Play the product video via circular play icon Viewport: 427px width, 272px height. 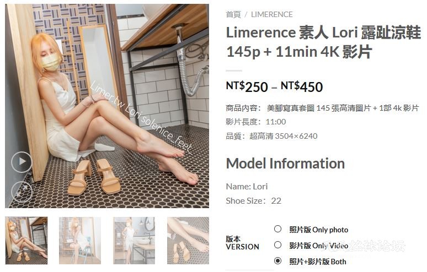coord(22,162)
